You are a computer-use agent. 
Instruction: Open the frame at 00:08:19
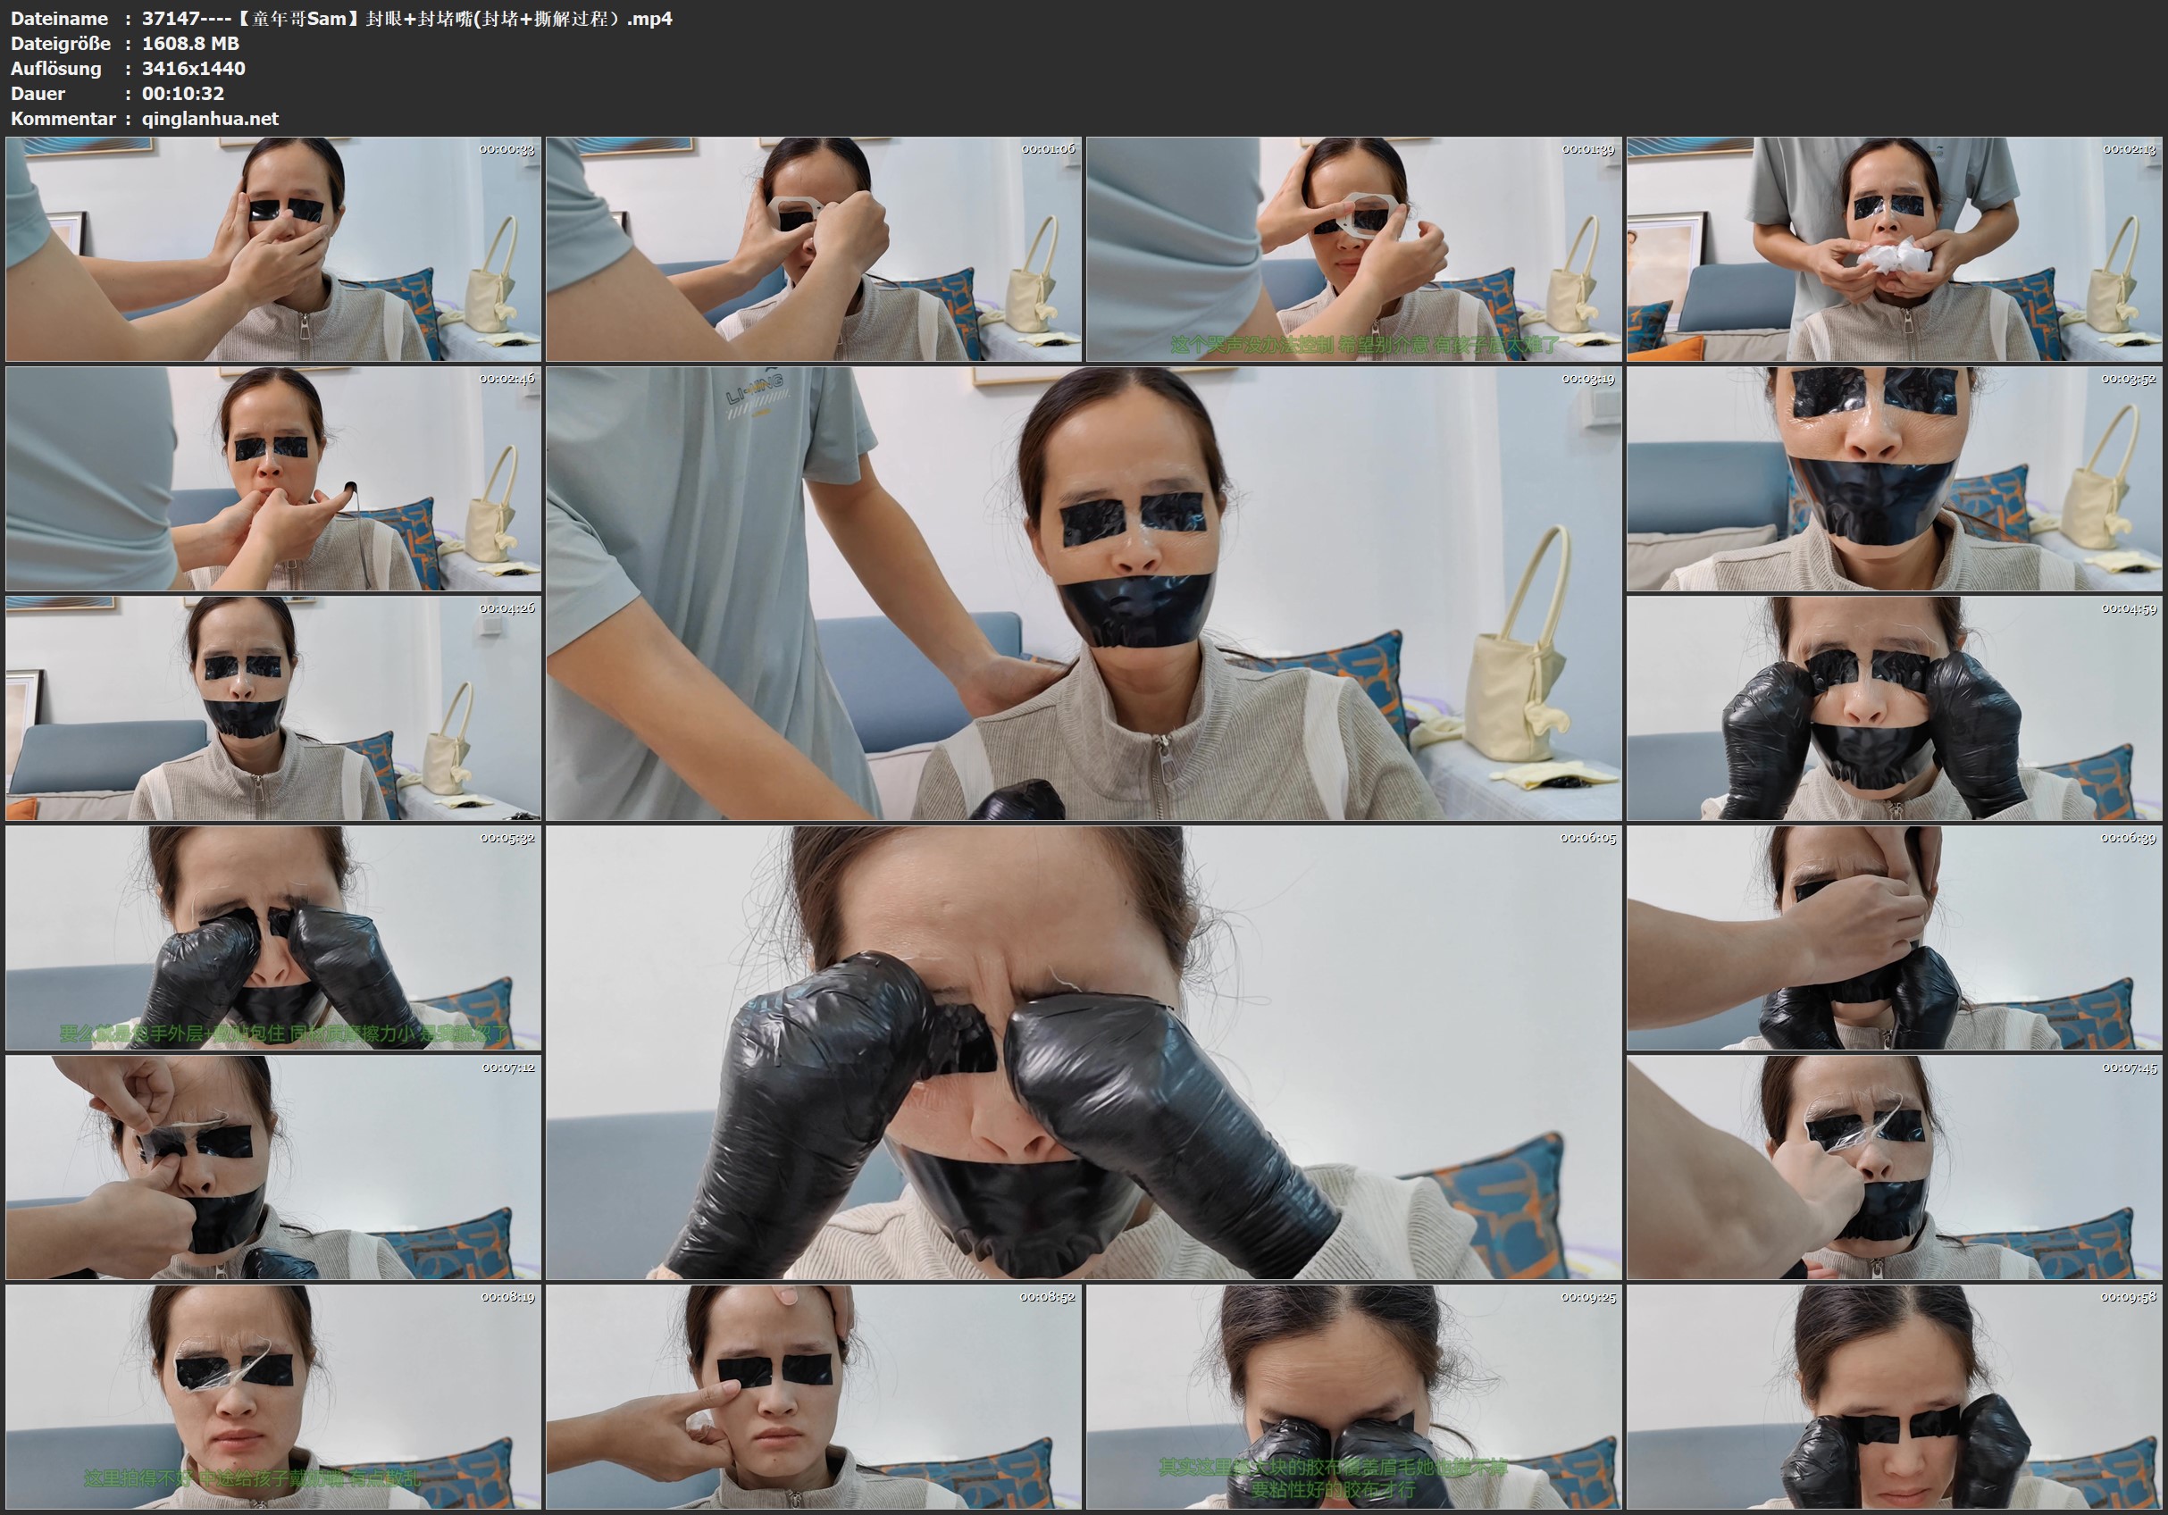pyautogui.click(x=272, y=1397)
